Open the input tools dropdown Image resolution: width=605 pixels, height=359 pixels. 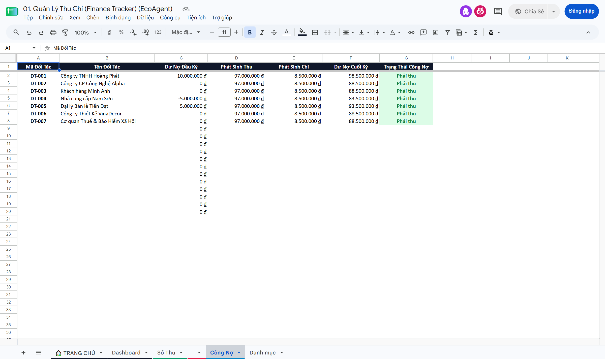pyautogui.click(x=494, y=32)
